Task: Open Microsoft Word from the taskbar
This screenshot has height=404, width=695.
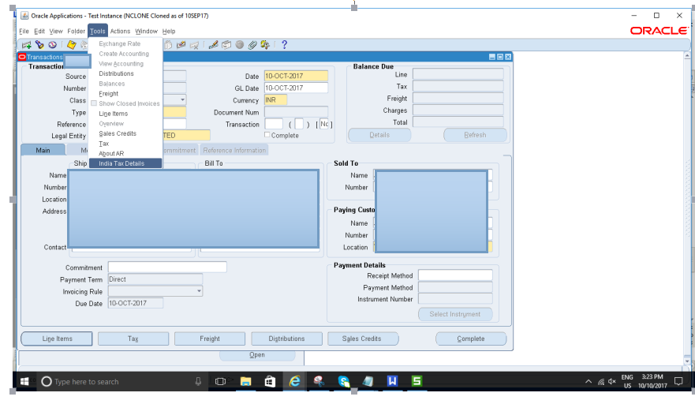Action: click(392, 381)
